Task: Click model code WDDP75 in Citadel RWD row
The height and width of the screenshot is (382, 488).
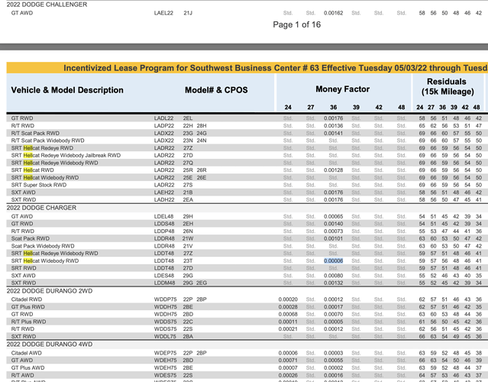Action: pyautogui.click(x=165, y=299)
